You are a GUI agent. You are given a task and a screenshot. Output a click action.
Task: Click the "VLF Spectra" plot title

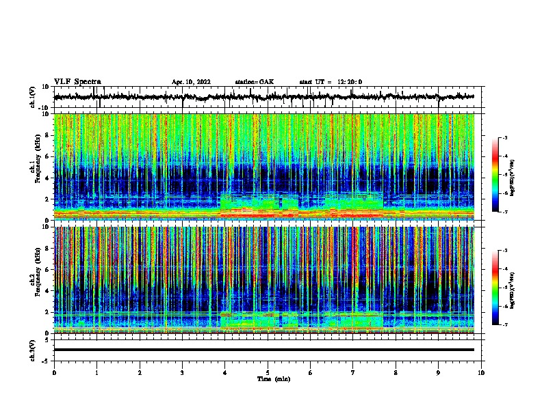coord(77,82)
